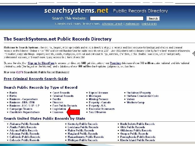The height and width of the screenshot is (146, 195).
Task: Select the Banks record type
Action: [13, 93]
